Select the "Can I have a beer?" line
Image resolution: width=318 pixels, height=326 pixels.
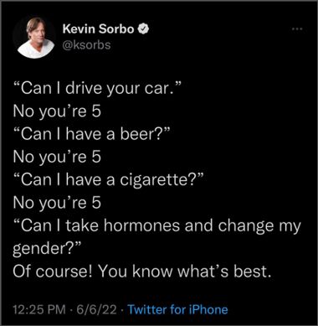[92, 135]
